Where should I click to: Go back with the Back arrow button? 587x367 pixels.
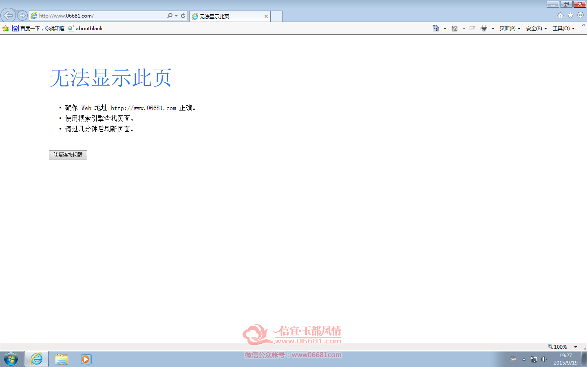pyautogui.click(x=8, y=15)
